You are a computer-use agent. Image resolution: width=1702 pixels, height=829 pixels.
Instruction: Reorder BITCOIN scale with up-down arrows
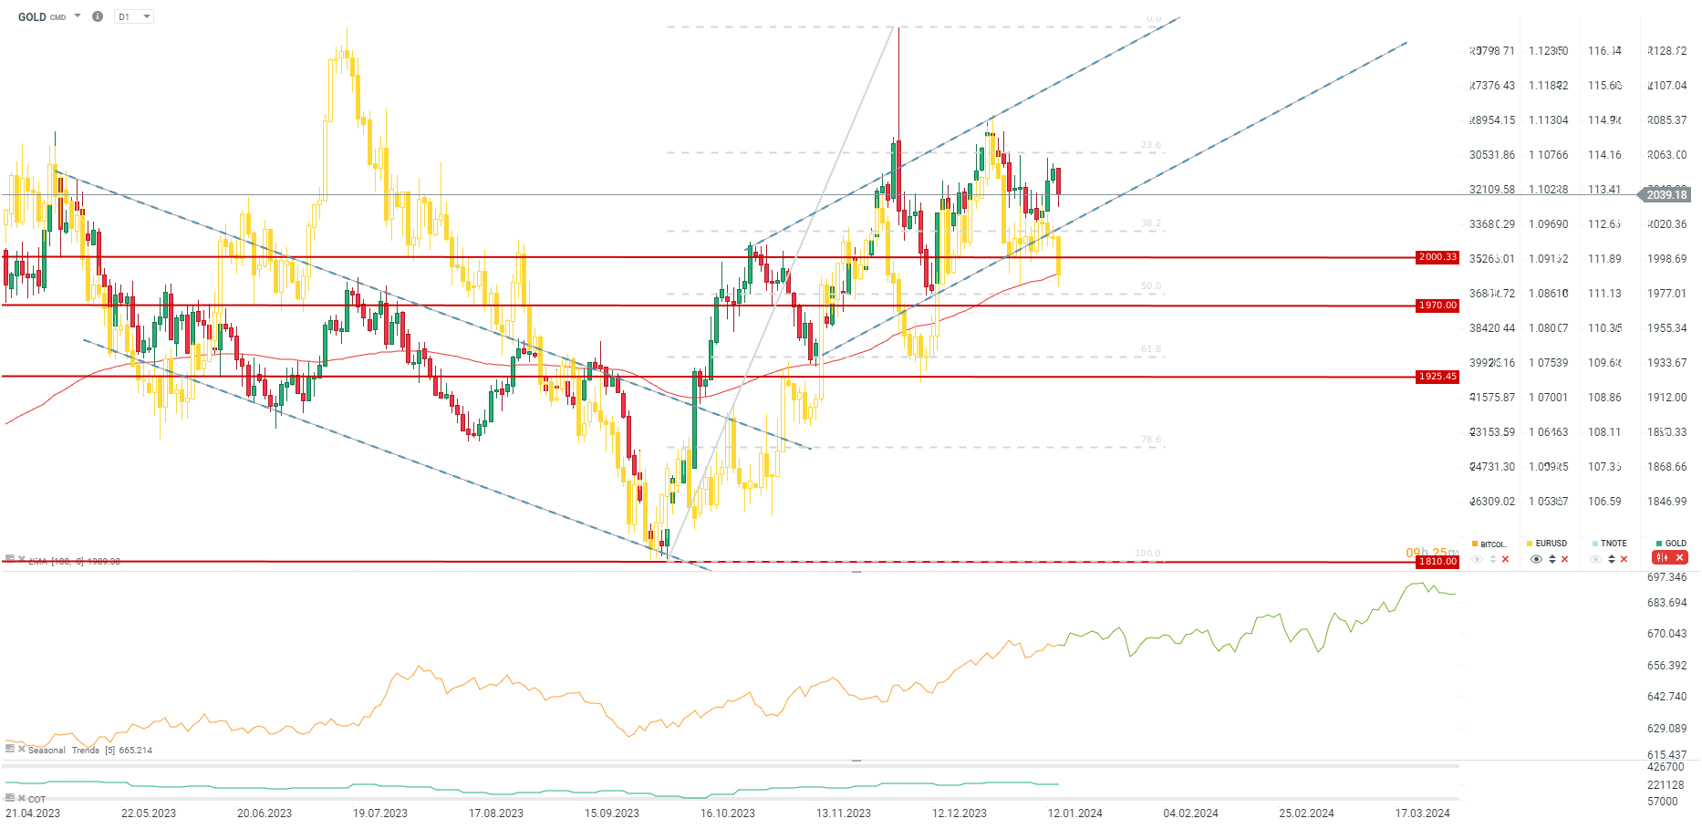coord(1492,559)
